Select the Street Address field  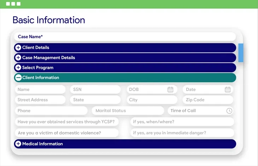click(x=40, y=100)
